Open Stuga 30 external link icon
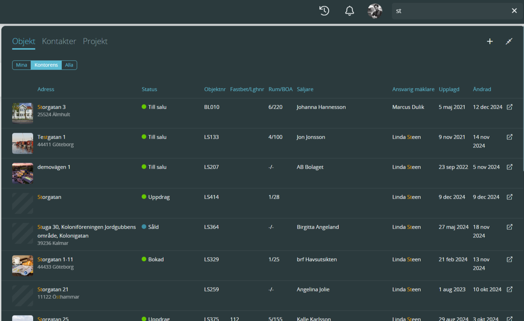The image size is (524, 321). (510, 227)
